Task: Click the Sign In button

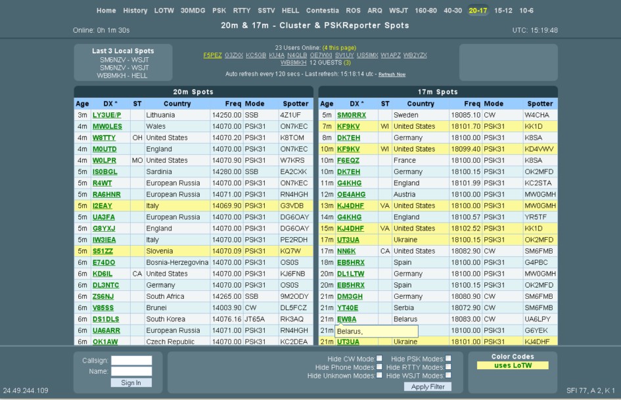Action: (x=131, y=383)
